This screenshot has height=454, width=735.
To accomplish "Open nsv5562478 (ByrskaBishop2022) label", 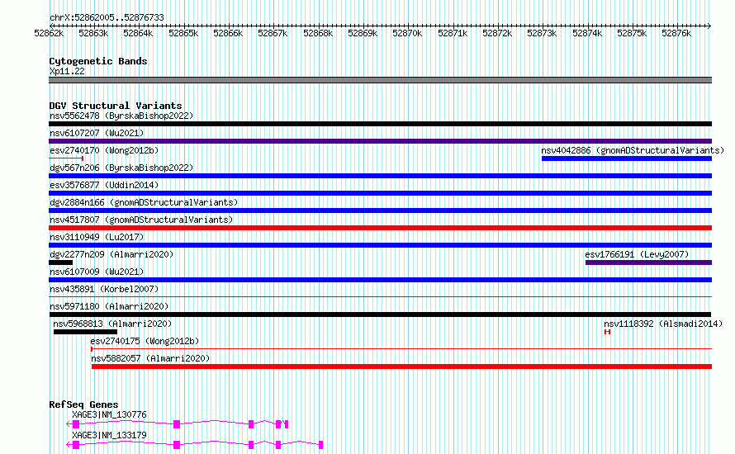I will 121,116.
